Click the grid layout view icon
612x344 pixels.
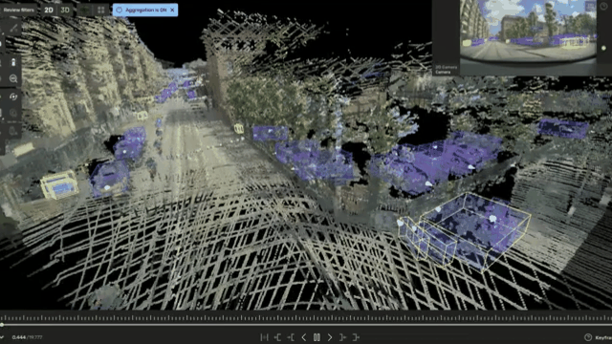pyautogui.click(x=101, y=11)
